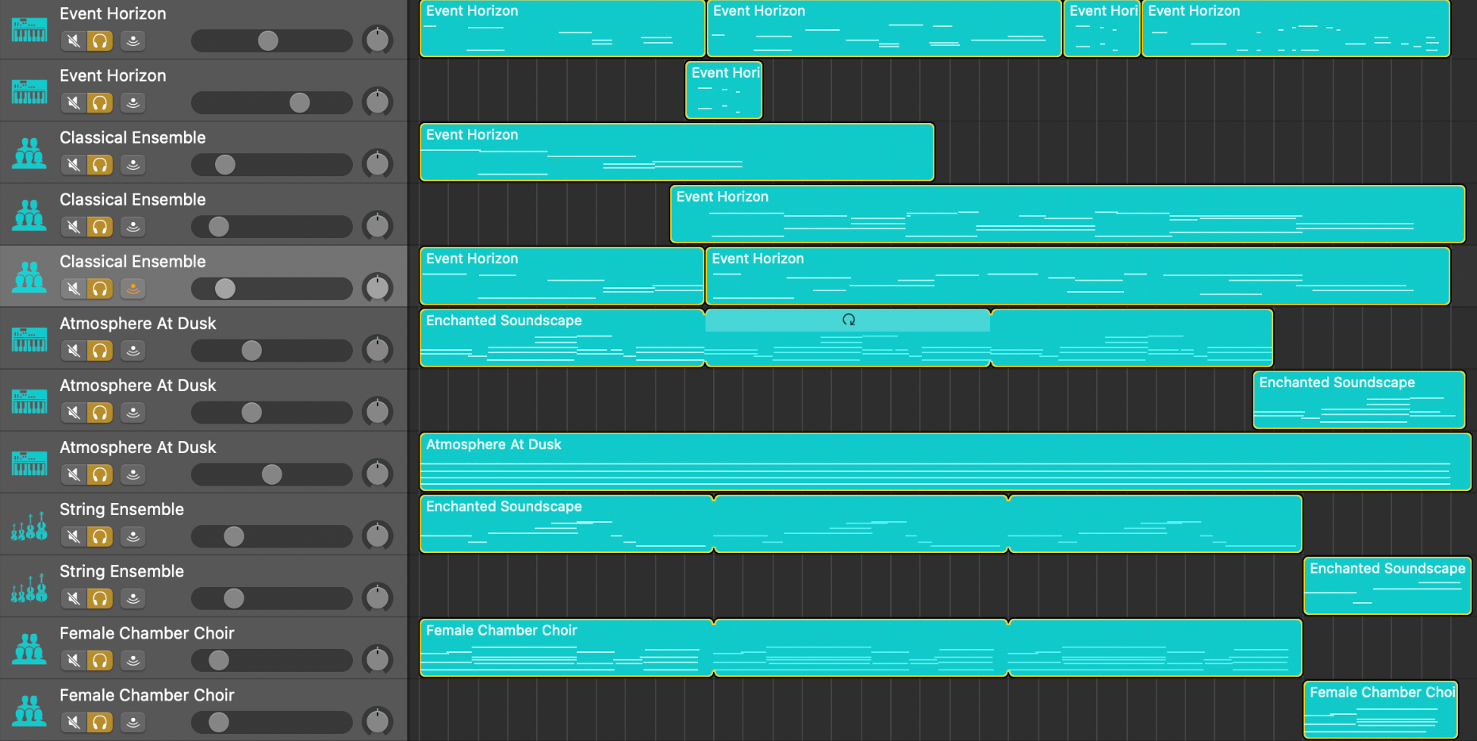Click the second Female Chamber Choir volume slider
Screen dimensions: 1477x741
[x=272, y=722]
